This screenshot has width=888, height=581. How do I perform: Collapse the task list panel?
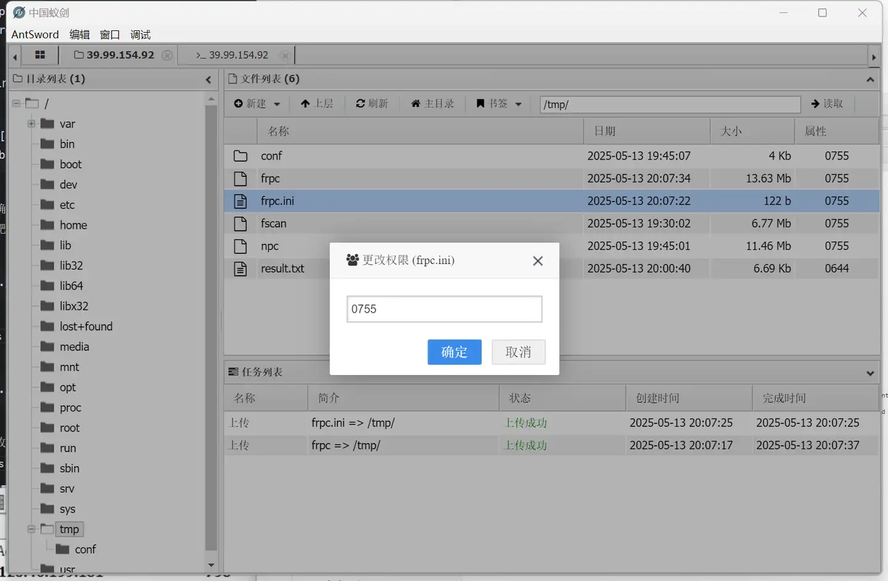point(870,373)
